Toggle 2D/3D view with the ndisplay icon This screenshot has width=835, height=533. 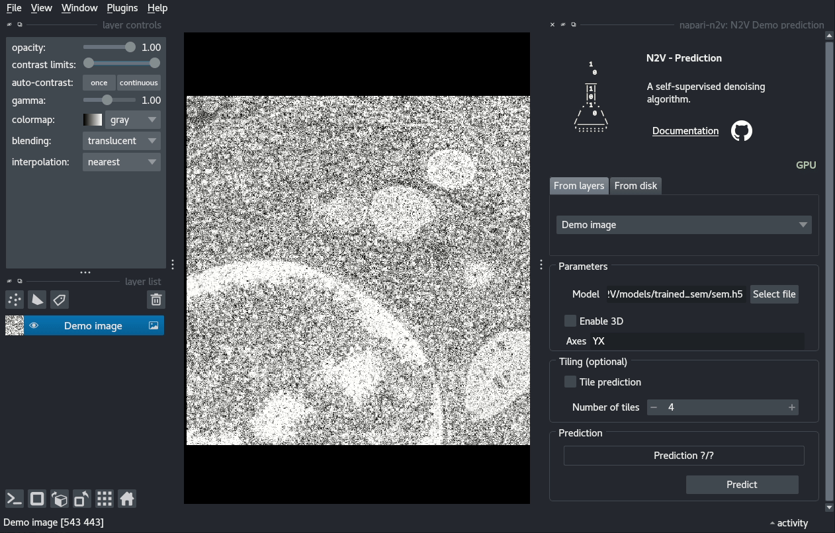point(37,499)
